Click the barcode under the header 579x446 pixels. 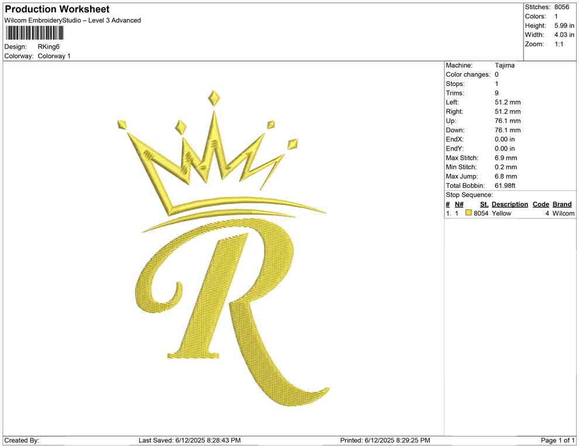coord(35,33)
